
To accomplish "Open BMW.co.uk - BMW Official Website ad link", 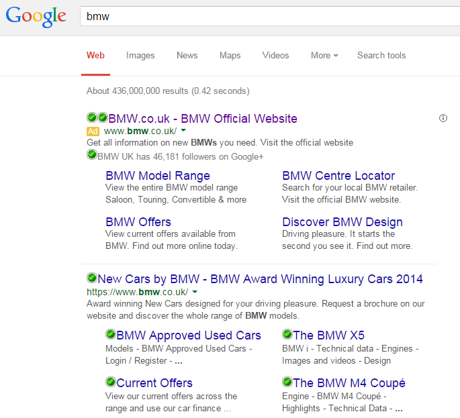I will pos(203,119).
